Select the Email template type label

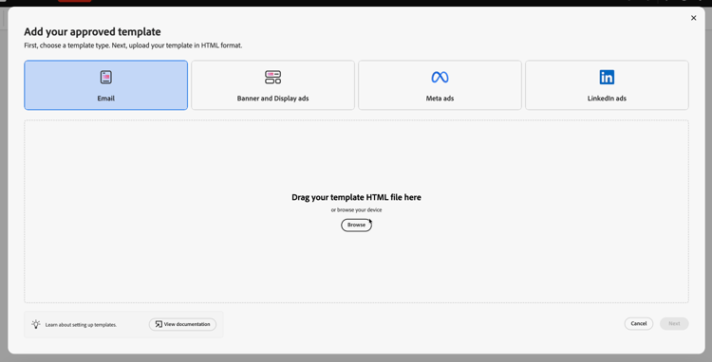[105, 99]
